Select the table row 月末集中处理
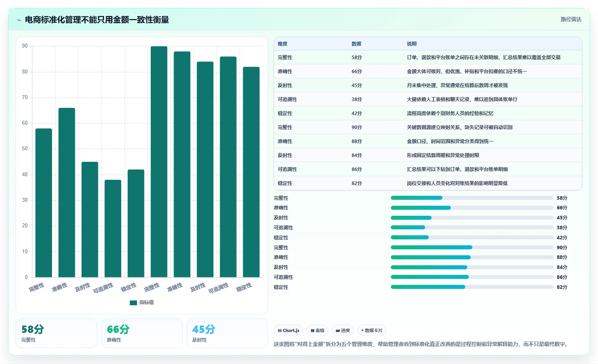 (x=428, y=86)
